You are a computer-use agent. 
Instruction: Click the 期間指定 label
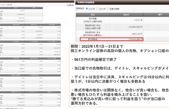click(x=80, y=9)
